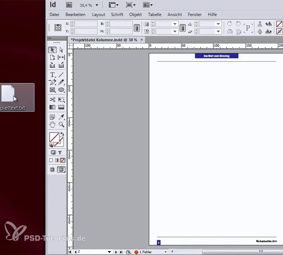283x255 pixels.
Task: Open the Fenster menu
Action: pyautogui.click(x=195, y=15)
